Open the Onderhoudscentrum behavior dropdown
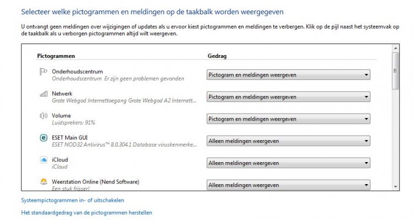Image resolution: width=414 pixels, height=220 pixels. 288,75
